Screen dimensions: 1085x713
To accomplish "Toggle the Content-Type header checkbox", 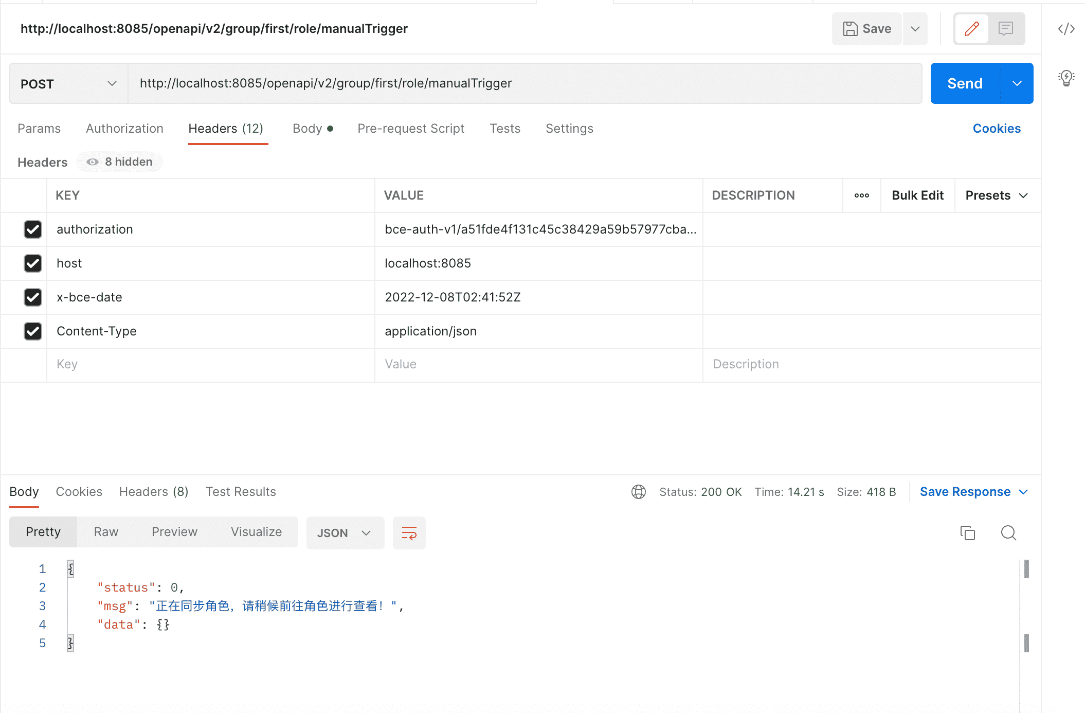I will [32, 332].
